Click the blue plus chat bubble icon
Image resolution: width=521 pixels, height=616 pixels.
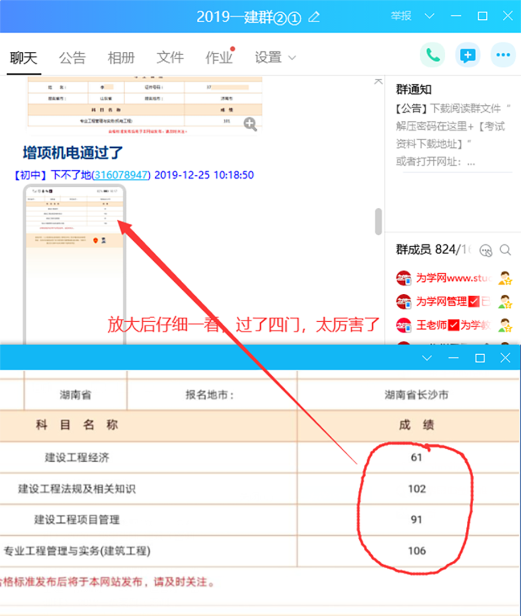pyautogui.click(x=467, y=55)
